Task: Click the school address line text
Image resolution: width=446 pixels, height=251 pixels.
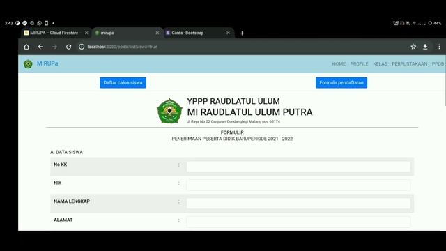Action: [233, 121]
